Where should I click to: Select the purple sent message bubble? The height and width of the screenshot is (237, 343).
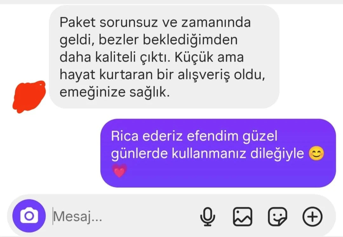[x=218, y=153]
